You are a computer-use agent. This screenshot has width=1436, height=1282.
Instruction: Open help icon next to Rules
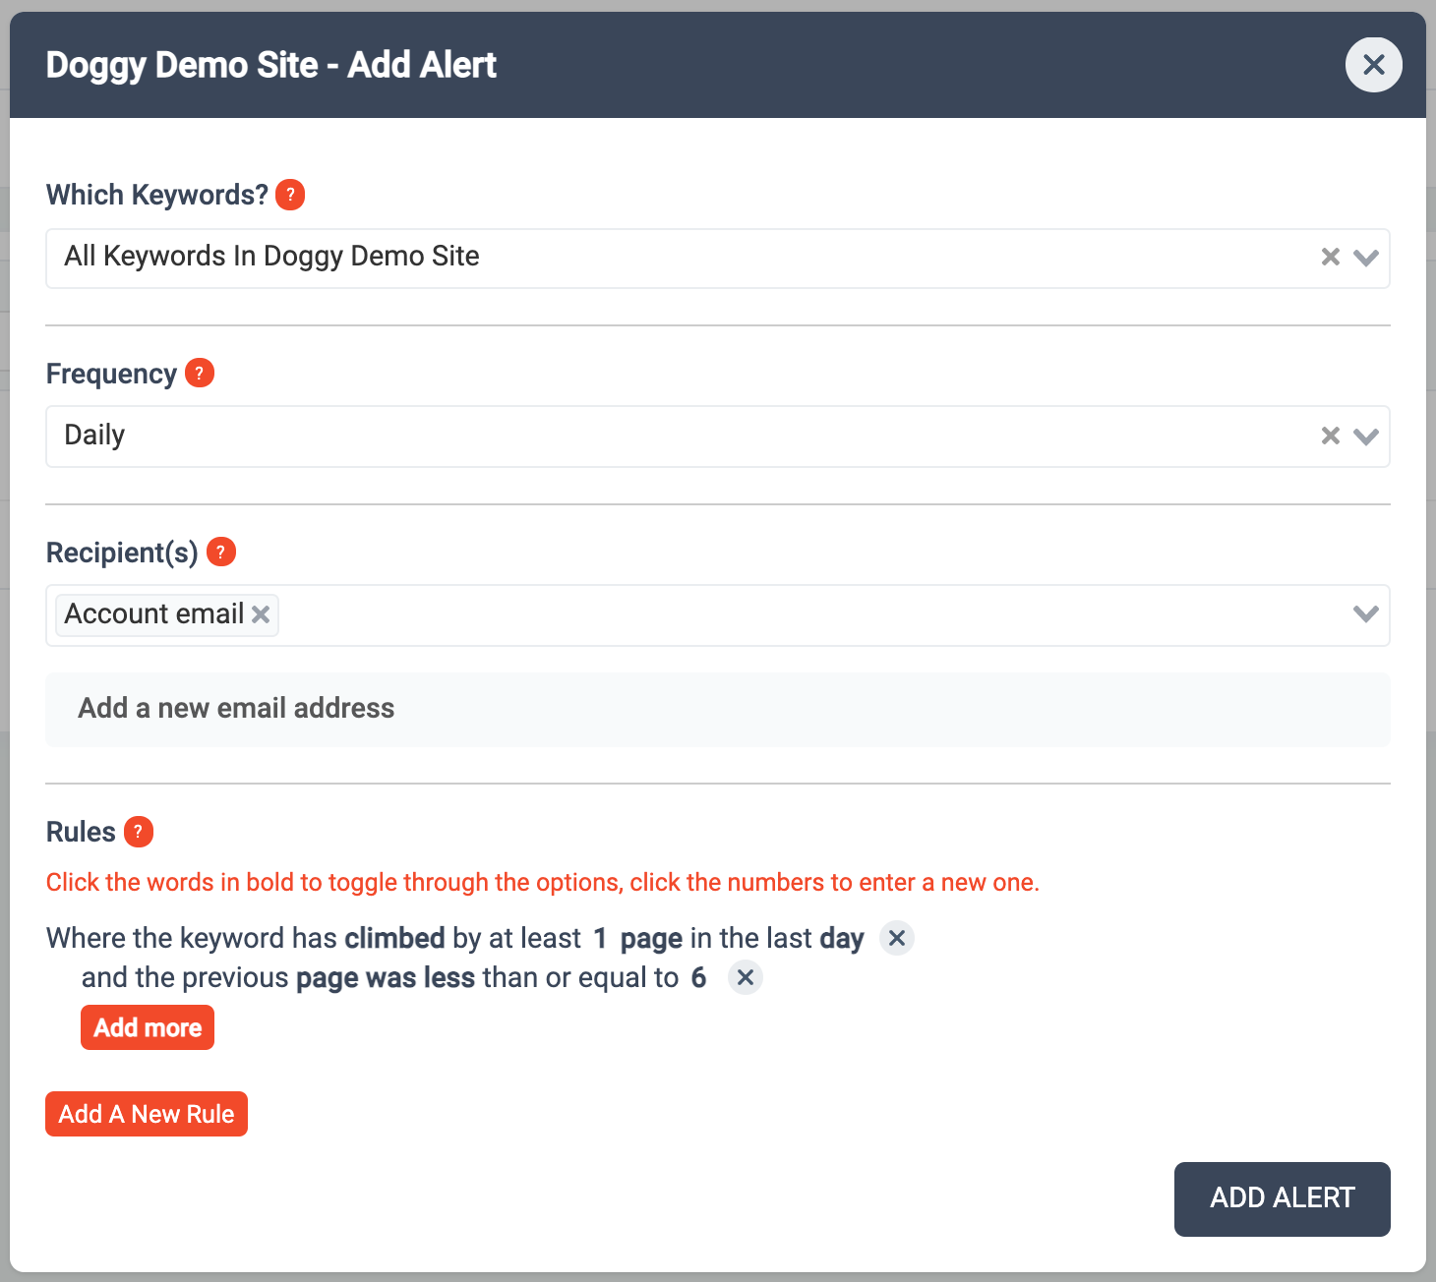[x=139, y=831]
